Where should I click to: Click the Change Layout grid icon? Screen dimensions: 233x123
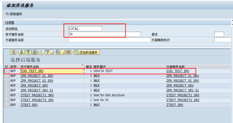pos(68,52)
